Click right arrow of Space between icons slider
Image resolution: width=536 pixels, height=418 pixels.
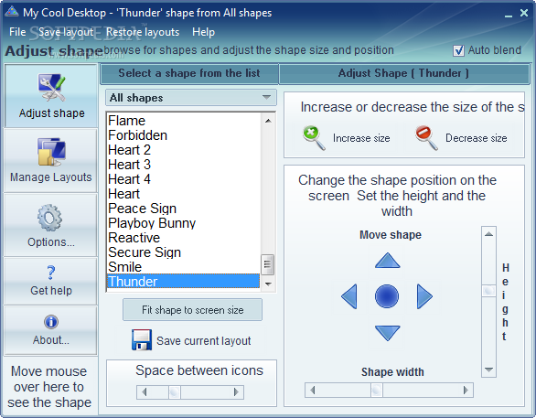[236, 392]
